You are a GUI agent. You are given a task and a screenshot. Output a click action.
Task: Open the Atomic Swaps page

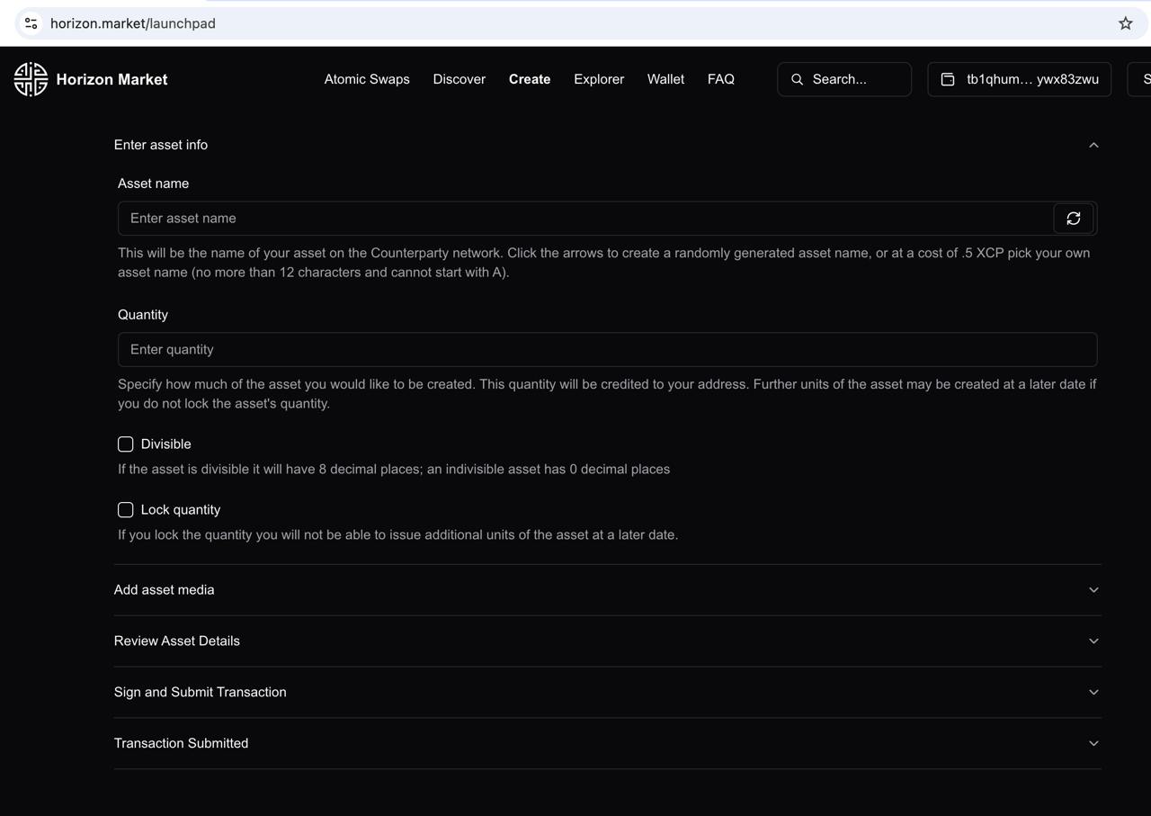[x=367, y=79]
